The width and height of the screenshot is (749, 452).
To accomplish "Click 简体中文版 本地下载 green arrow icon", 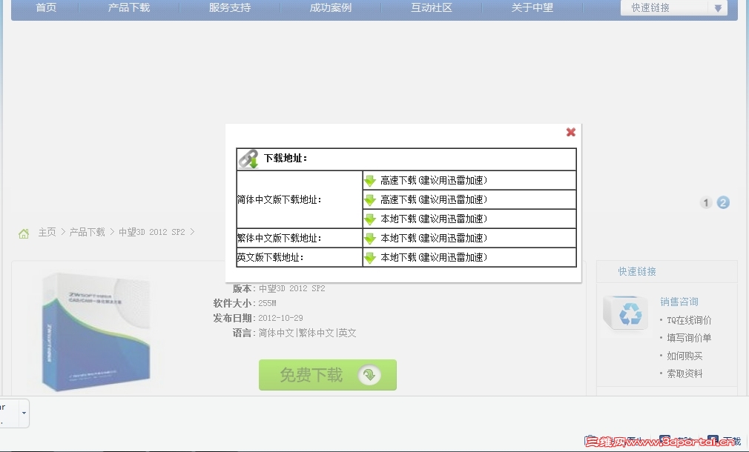I will pyautogui.click(x=370, y=219).
